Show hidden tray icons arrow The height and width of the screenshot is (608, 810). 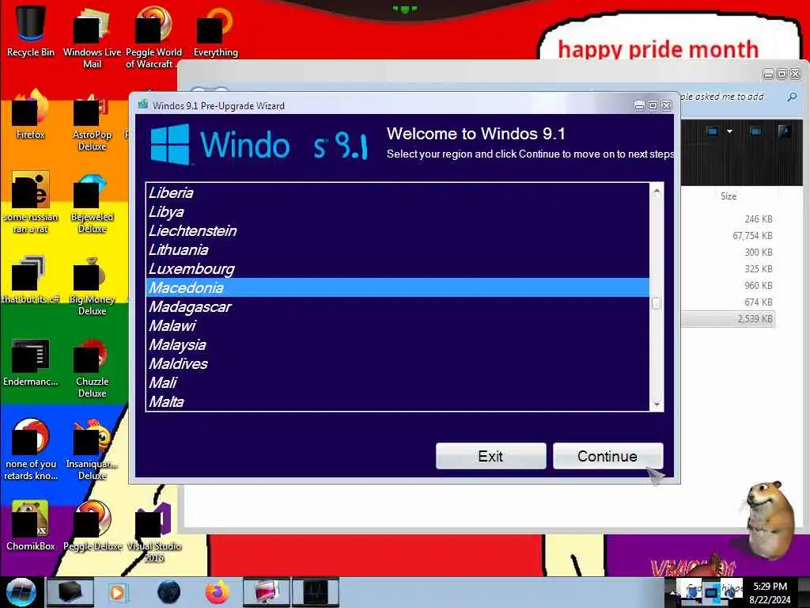coord(672,593)
